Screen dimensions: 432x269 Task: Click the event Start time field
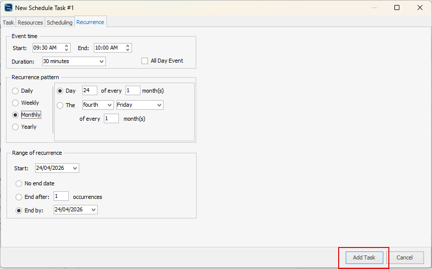(x=52, y=48)
